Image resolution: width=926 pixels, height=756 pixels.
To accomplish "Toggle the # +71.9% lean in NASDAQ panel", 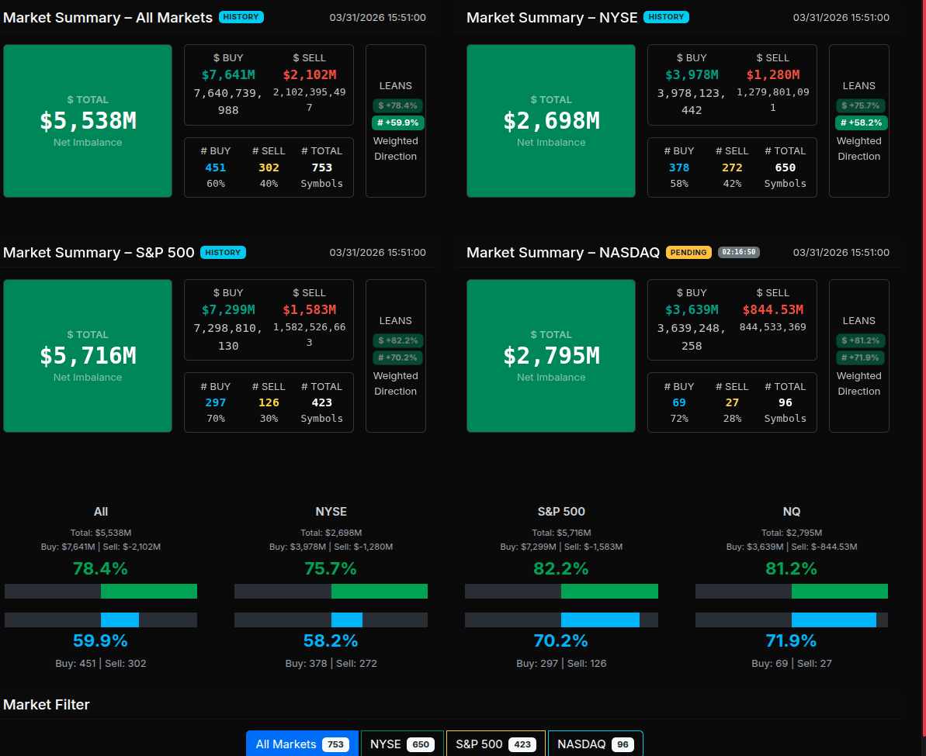I will 862,357.
